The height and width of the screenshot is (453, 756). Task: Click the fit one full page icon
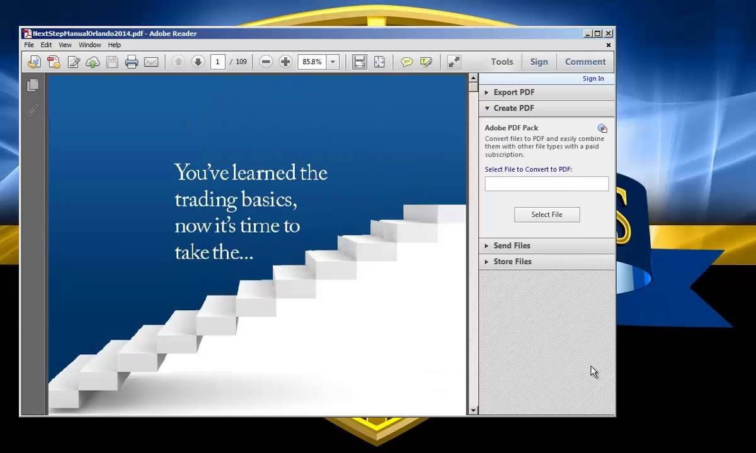(x=379, y=62)
